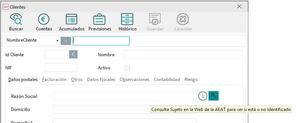296x123 pixels.
Task: Open Previsiones briefcase icon
Action: (x=100, y=22)
